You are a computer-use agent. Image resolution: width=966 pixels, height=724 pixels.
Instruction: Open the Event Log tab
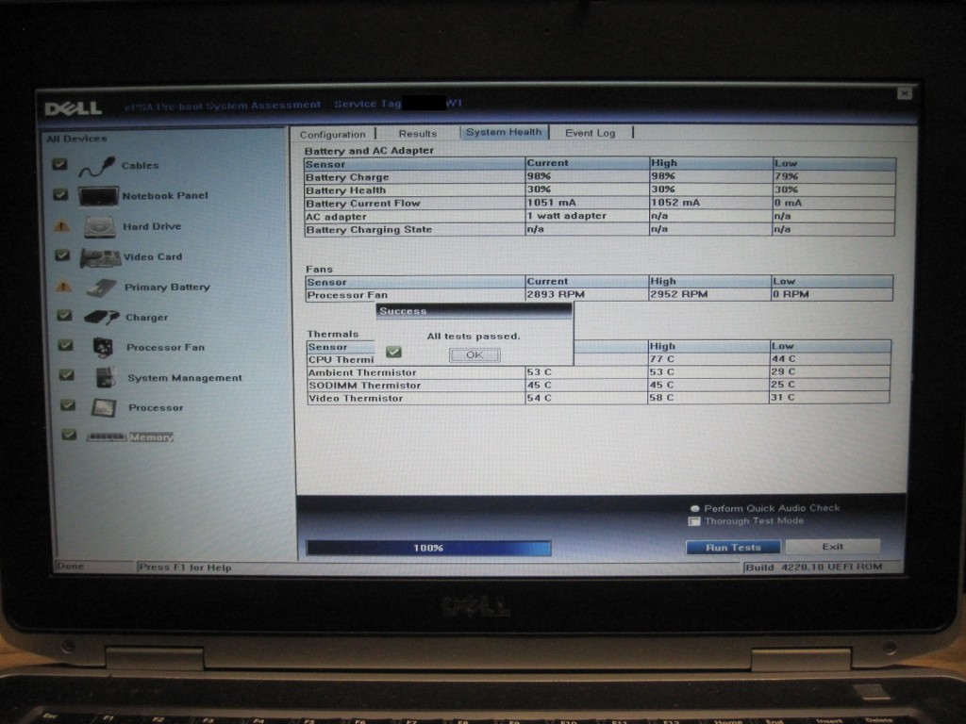tap(591, 133)
